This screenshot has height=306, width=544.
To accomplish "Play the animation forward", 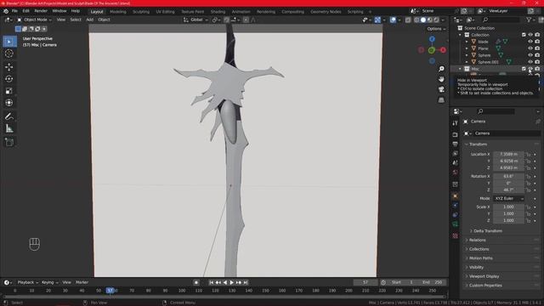I will pyautogui.click(x=232, y=283).
